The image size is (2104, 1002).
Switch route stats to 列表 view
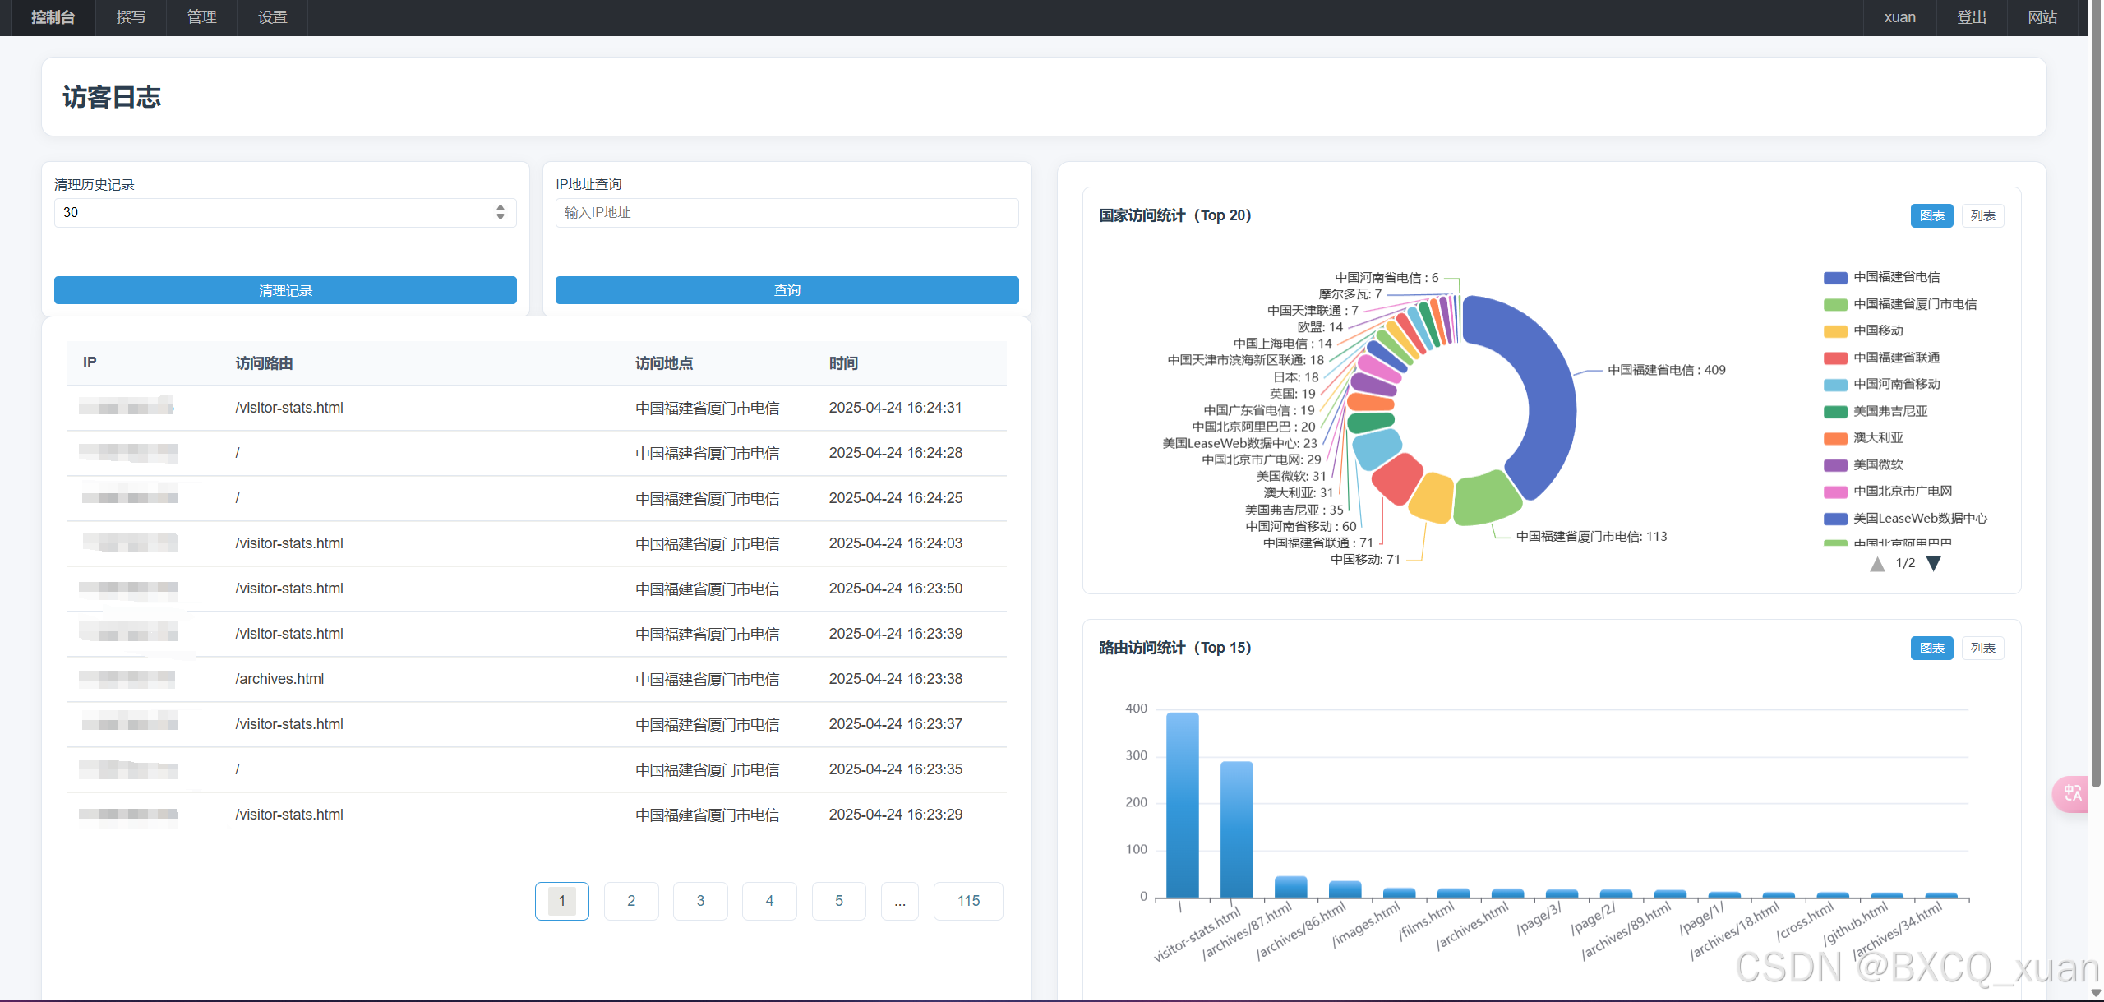coord(1982,649)
